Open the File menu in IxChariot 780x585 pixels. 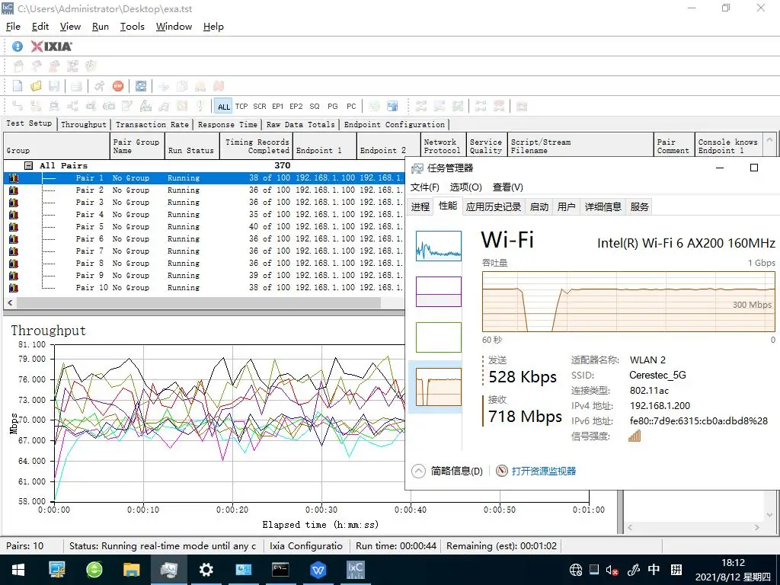pos(13,27)
